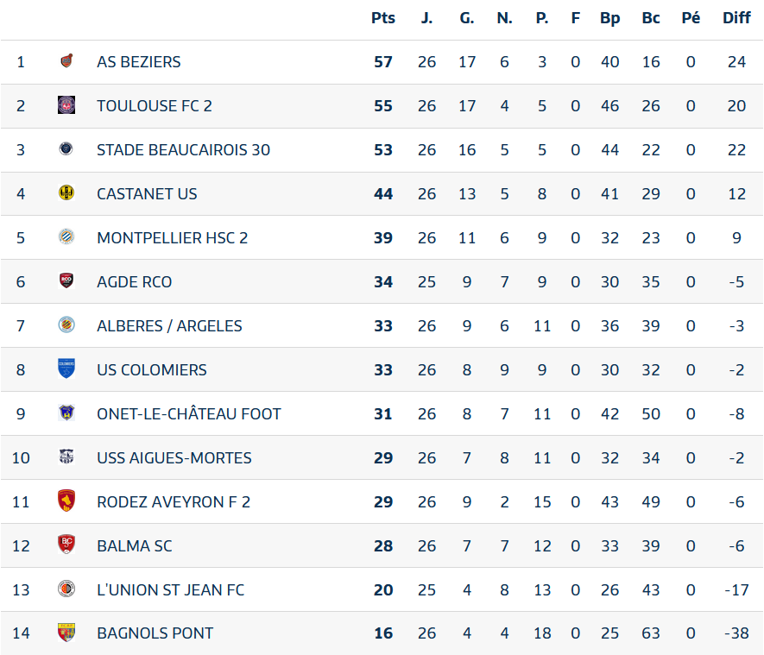
Task: Open the USS AIGUES-MORTES team link
Action: point(174,457)
